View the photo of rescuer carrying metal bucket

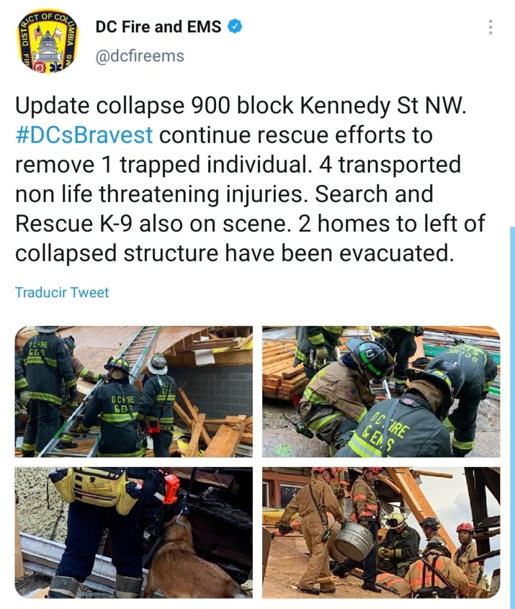click(x=381, y=532)
